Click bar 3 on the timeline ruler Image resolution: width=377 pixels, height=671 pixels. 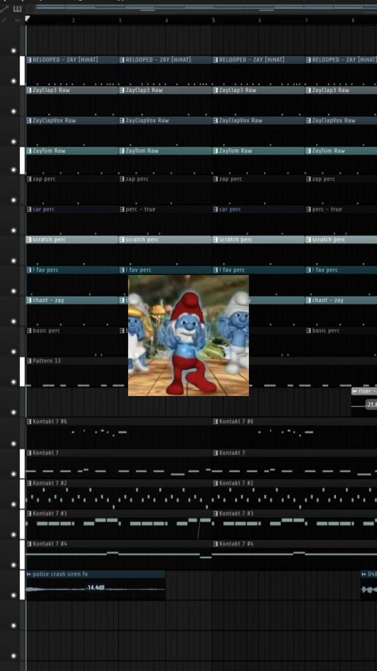pos(120,20)
